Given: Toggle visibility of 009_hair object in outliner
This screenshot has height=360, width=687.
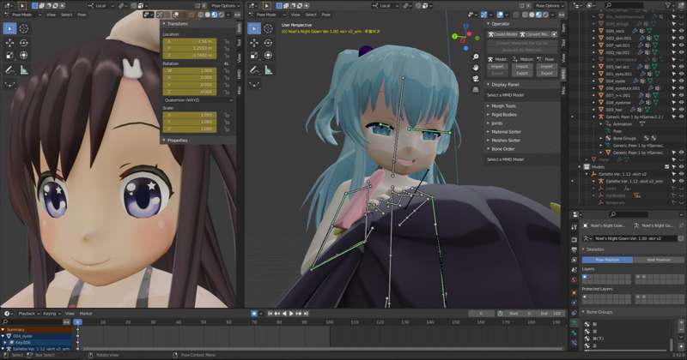Looking at the screenshot, I should click(681, 110).
